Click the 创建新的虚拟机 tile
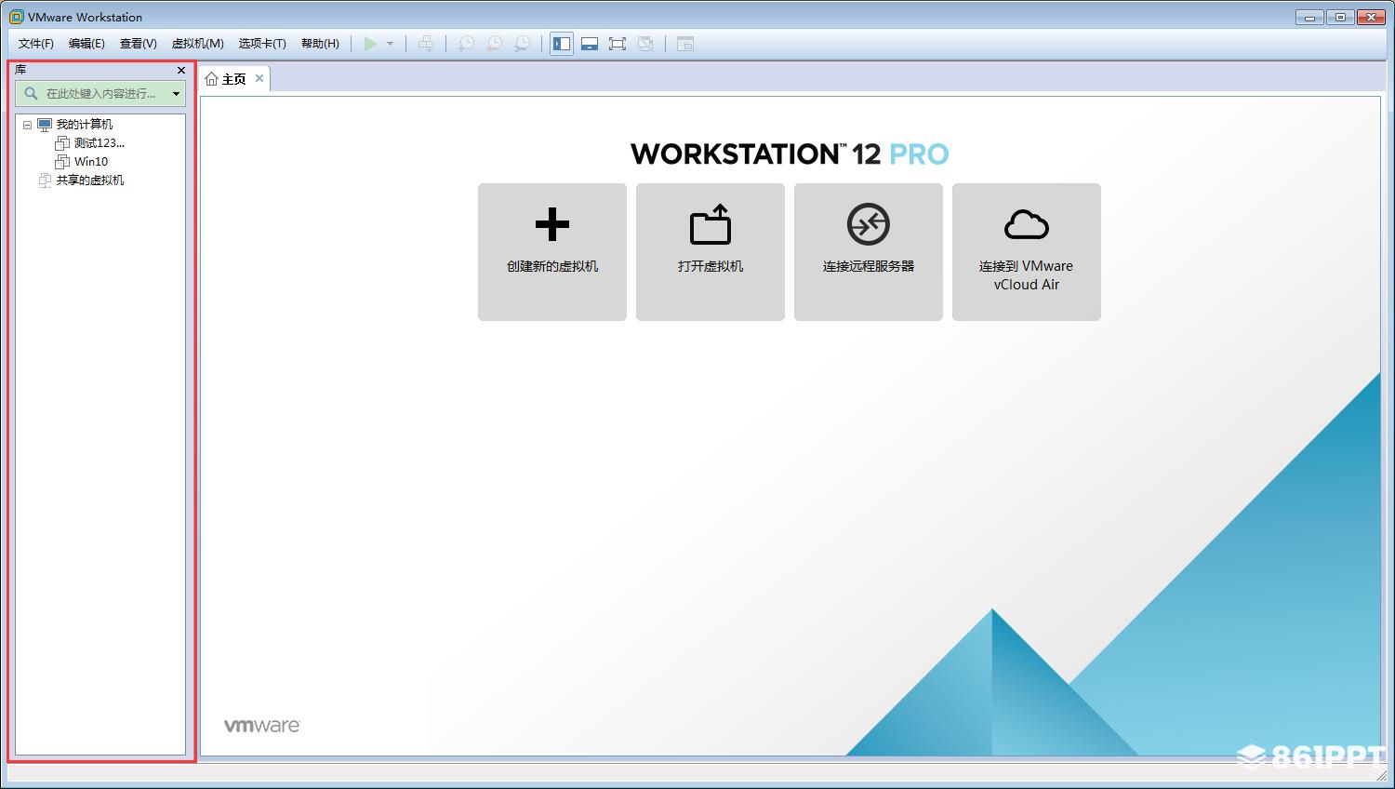Image resolution: width=1395 pixels, height=789 pixels. tap(552, 252)
